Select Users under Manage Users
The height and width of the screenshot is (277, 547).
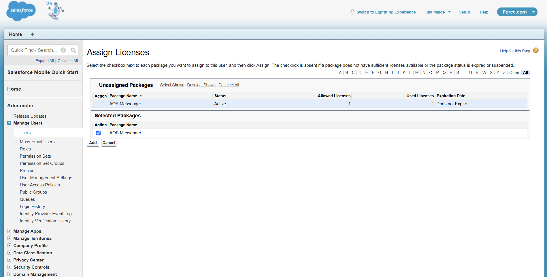pos(25,133)
